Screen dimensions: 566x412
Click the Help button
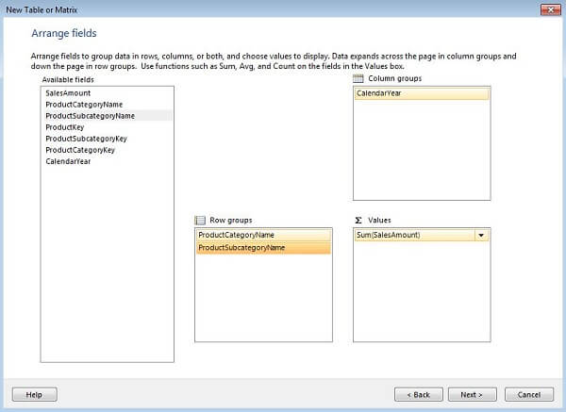pos(34,395)
